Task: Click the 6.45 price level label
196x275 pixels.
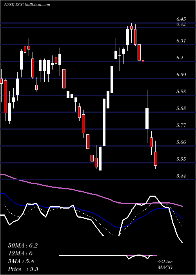Action: coord(181,19)
